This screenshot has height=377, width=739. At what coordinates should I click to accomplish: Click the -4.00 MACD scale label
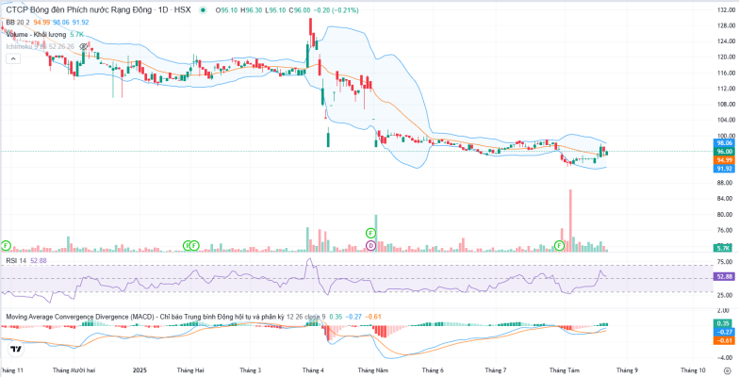726,356
